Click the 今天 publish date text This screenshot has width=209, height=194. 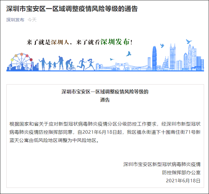(32, 20)
